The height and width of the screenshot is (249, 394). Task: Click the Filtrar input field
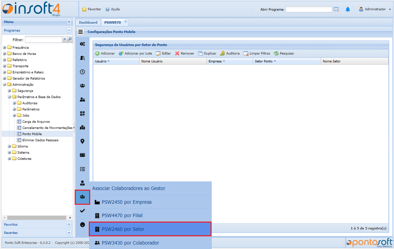43,40
